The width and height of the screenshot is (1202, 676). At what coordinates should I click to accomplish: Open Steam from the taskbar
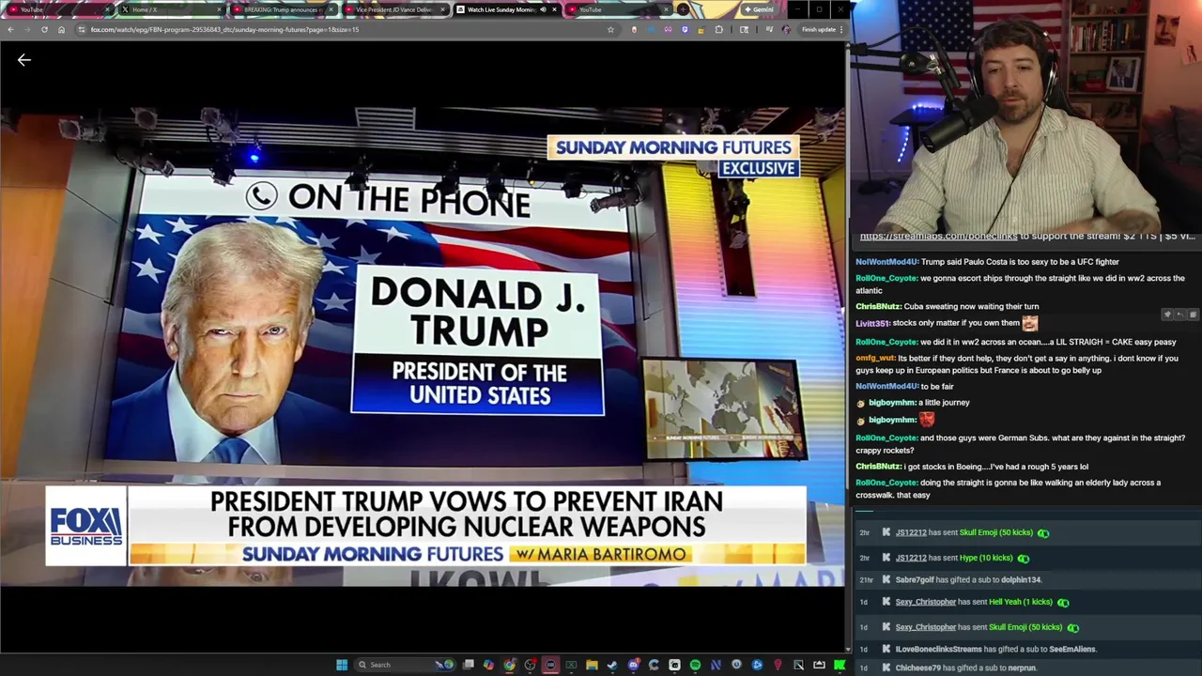tap(612, 665)
